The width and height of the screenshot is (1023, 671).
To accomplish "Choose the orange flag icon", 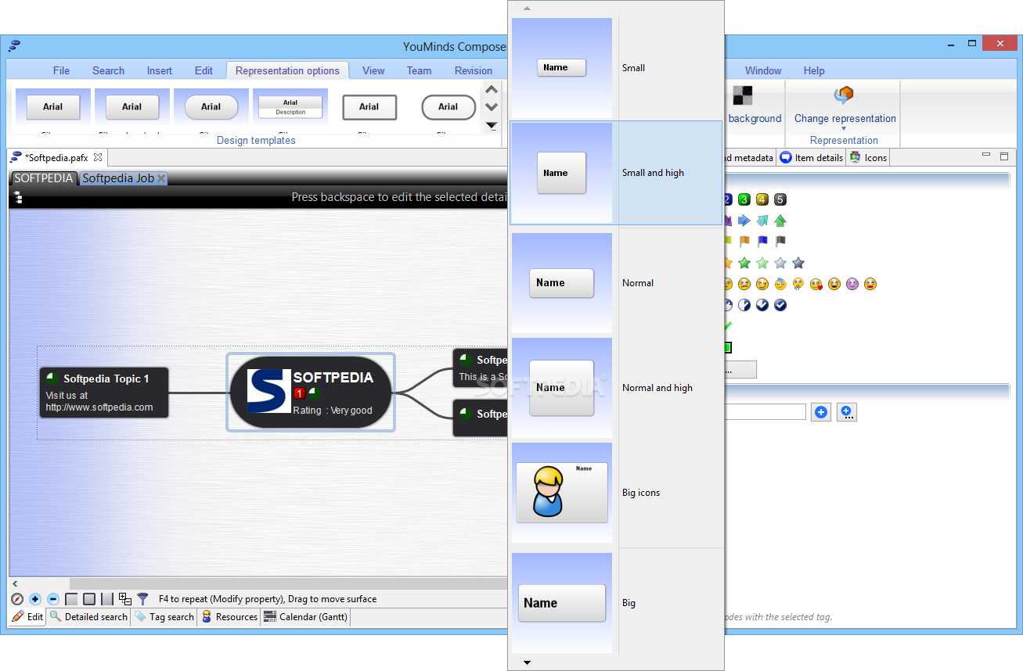I will (744, 242).
